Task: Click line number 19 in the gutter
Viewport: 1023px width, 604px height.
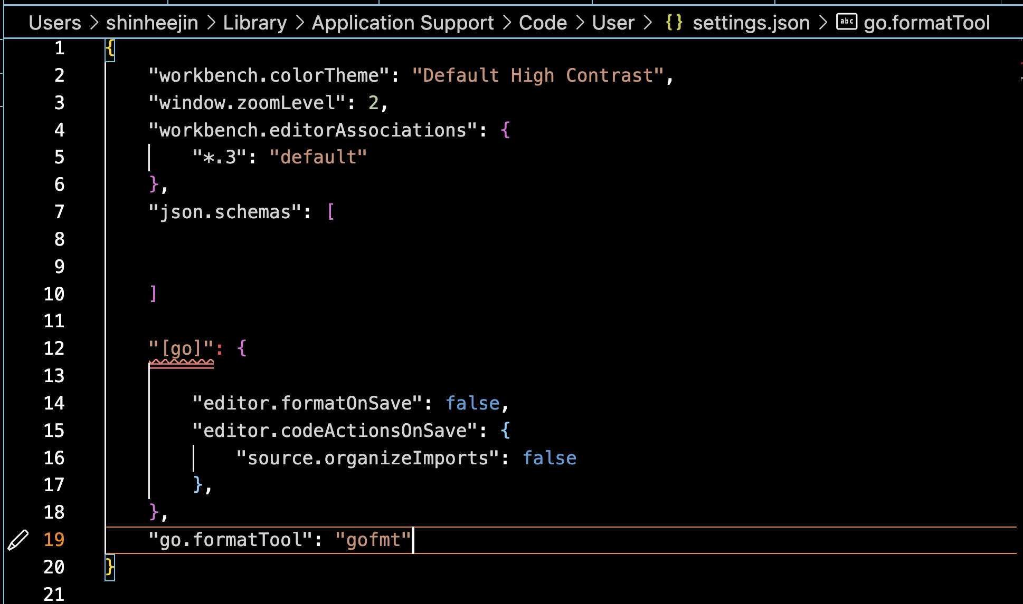Action: pos(54,540)
